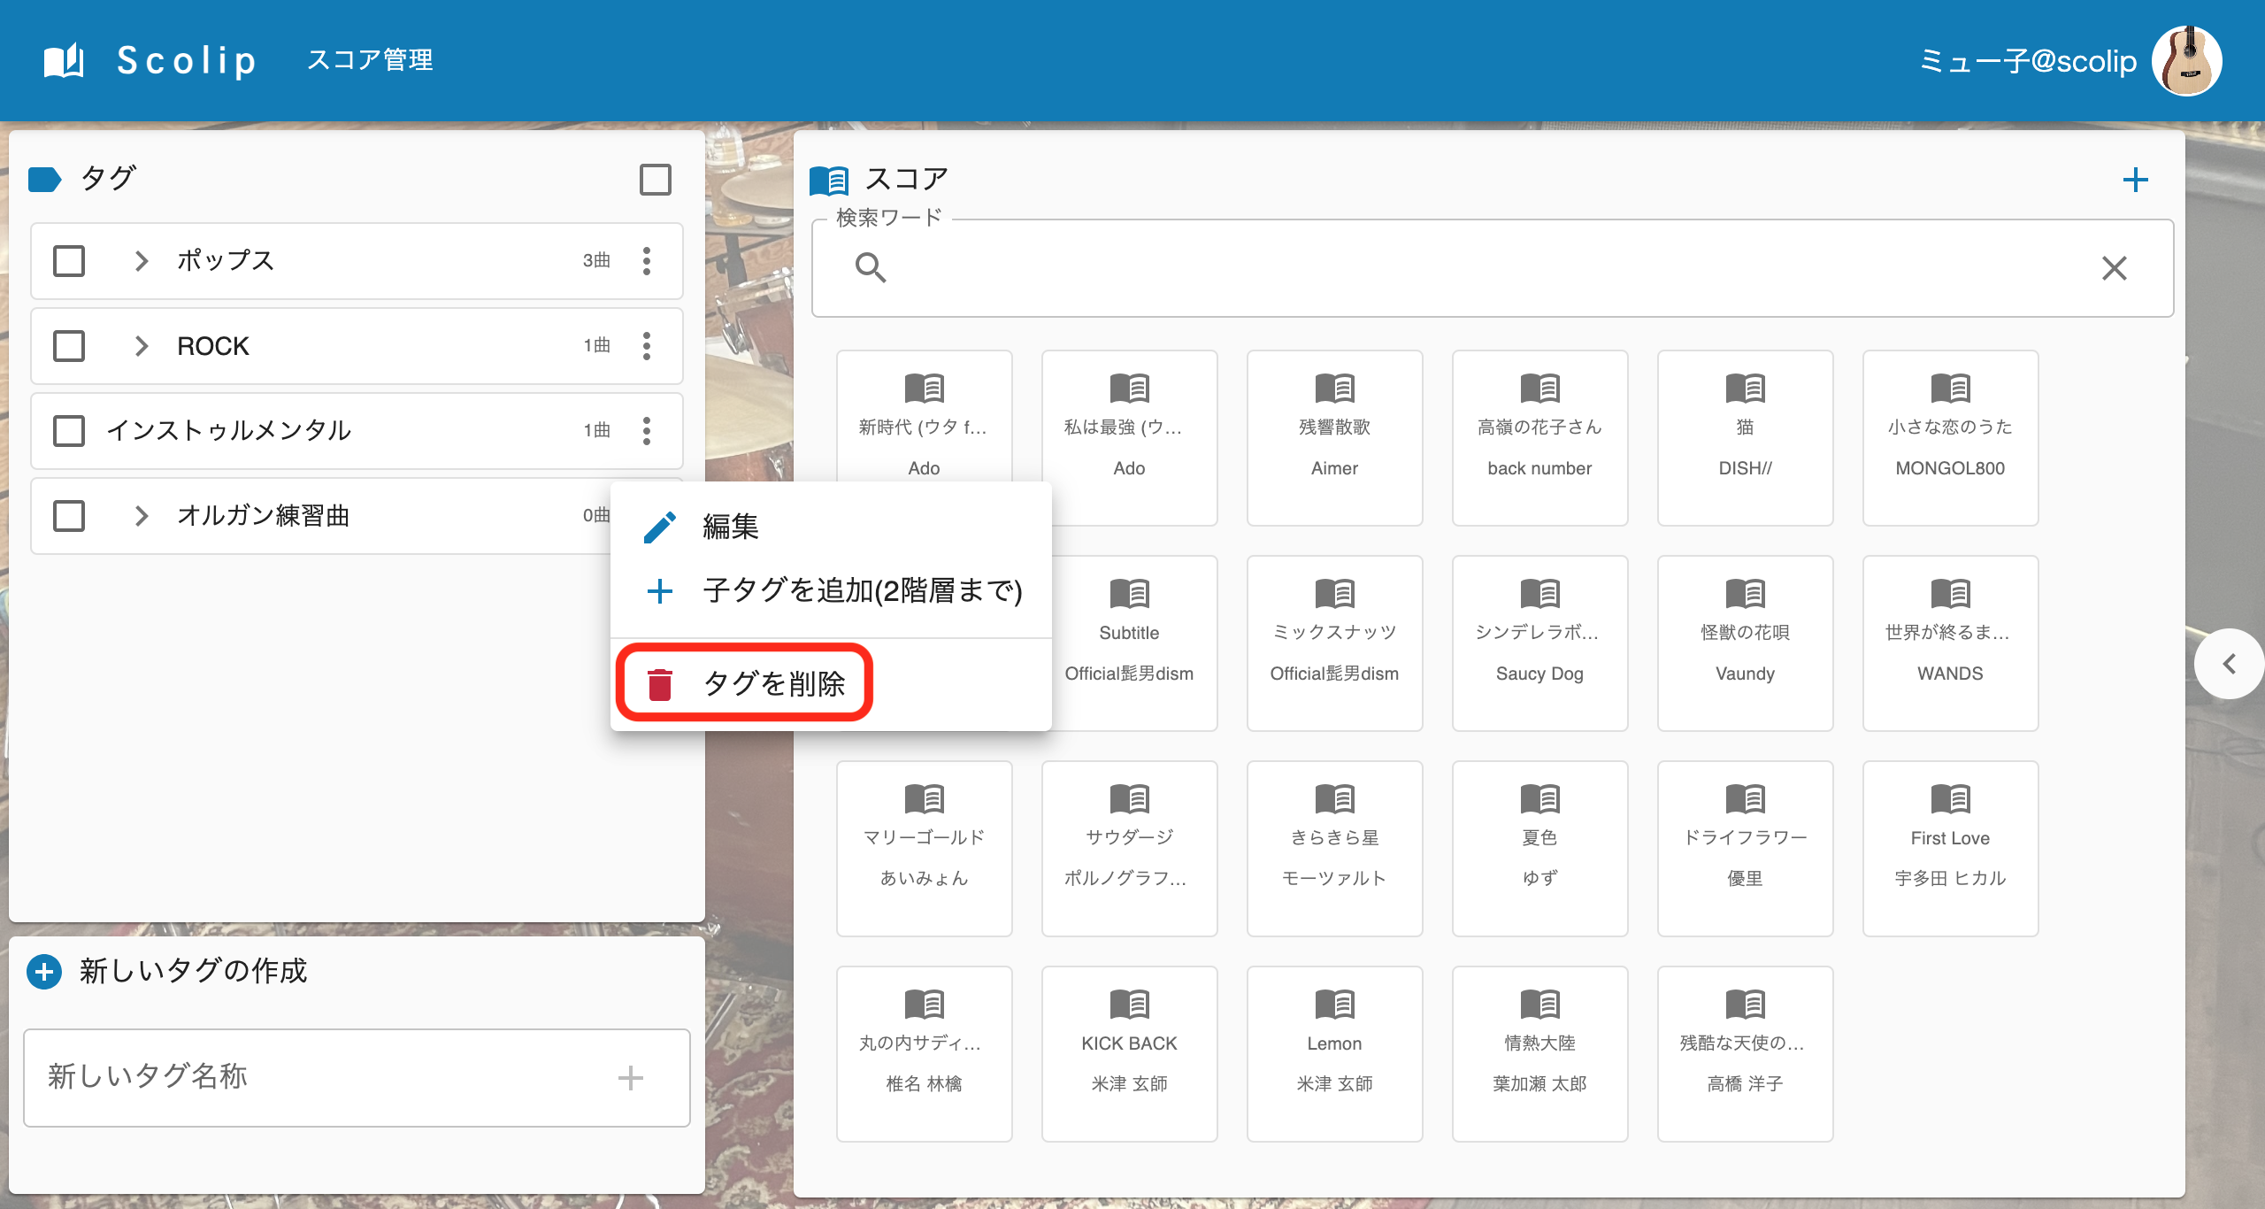
Task: Open the 世界が終るま… WANDS score
Action: click(1950, 643)
